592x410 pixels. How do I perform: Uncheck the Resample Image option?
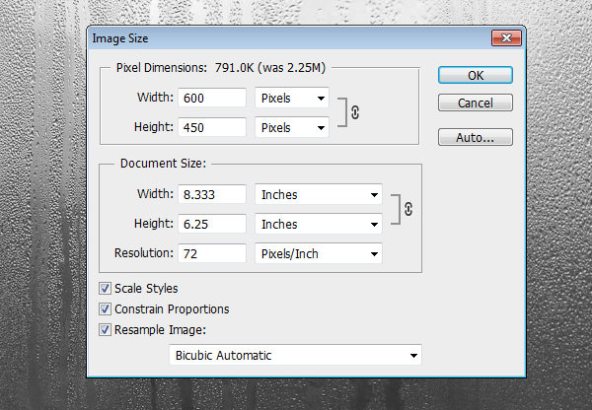tap(106, 330)
